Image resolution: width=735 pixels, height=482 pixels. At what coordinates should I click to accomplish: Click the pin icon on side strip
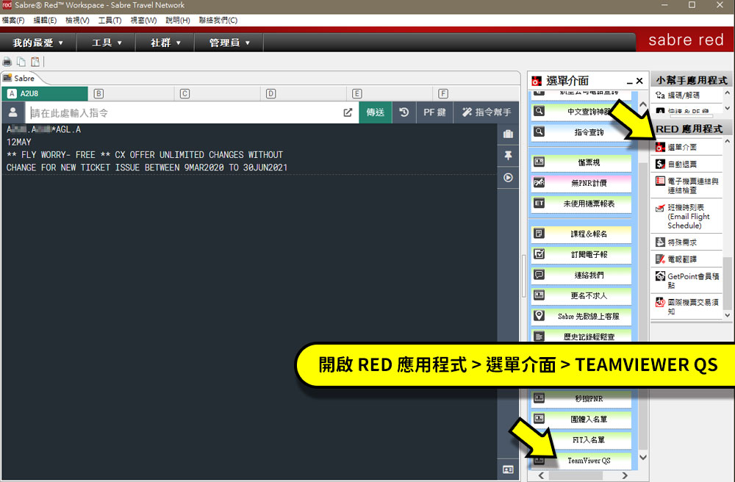[x=508, y=156]
